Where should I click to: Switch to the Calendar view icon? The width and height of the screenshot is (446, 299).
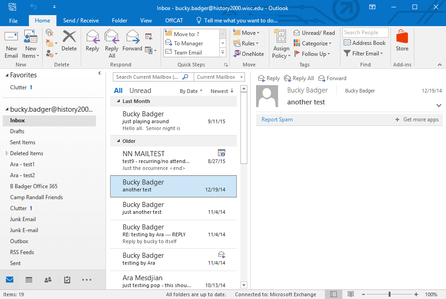29,279
